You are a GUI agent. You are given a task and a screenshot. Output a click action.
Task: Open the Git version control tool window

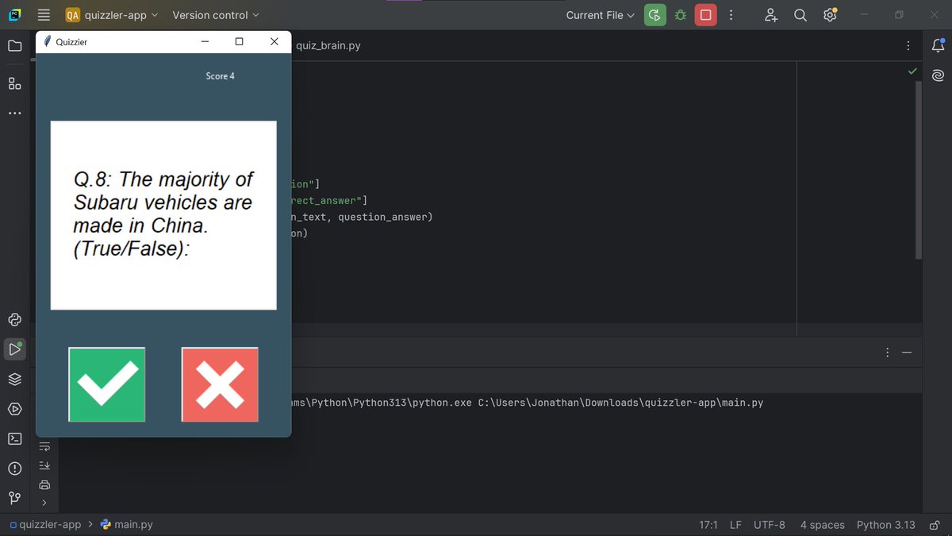(14, 498)
